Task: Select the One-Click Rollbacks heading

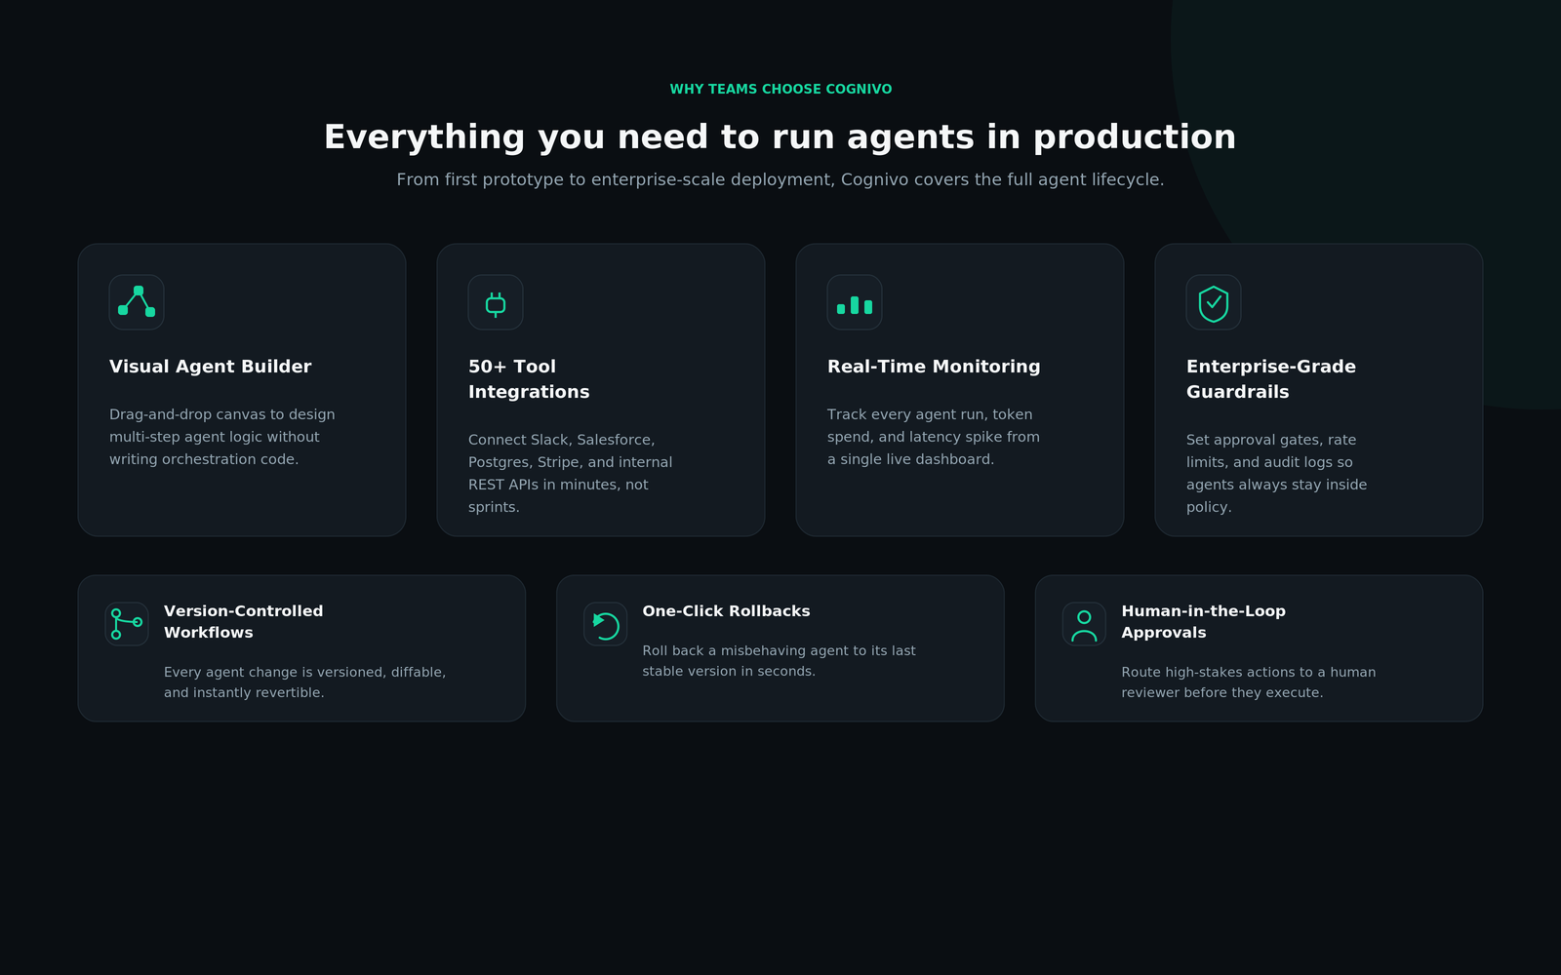Action: tap(726, 611)
